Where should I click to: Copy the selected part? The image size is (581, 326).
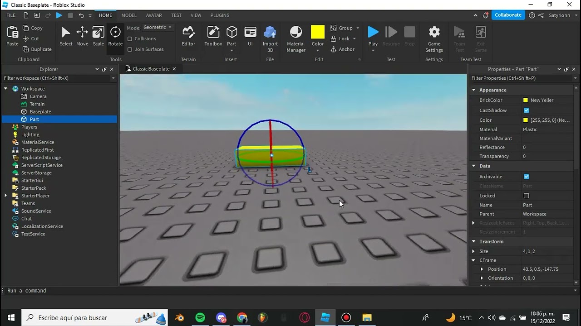pyautogui.click(x=33, y=28)
